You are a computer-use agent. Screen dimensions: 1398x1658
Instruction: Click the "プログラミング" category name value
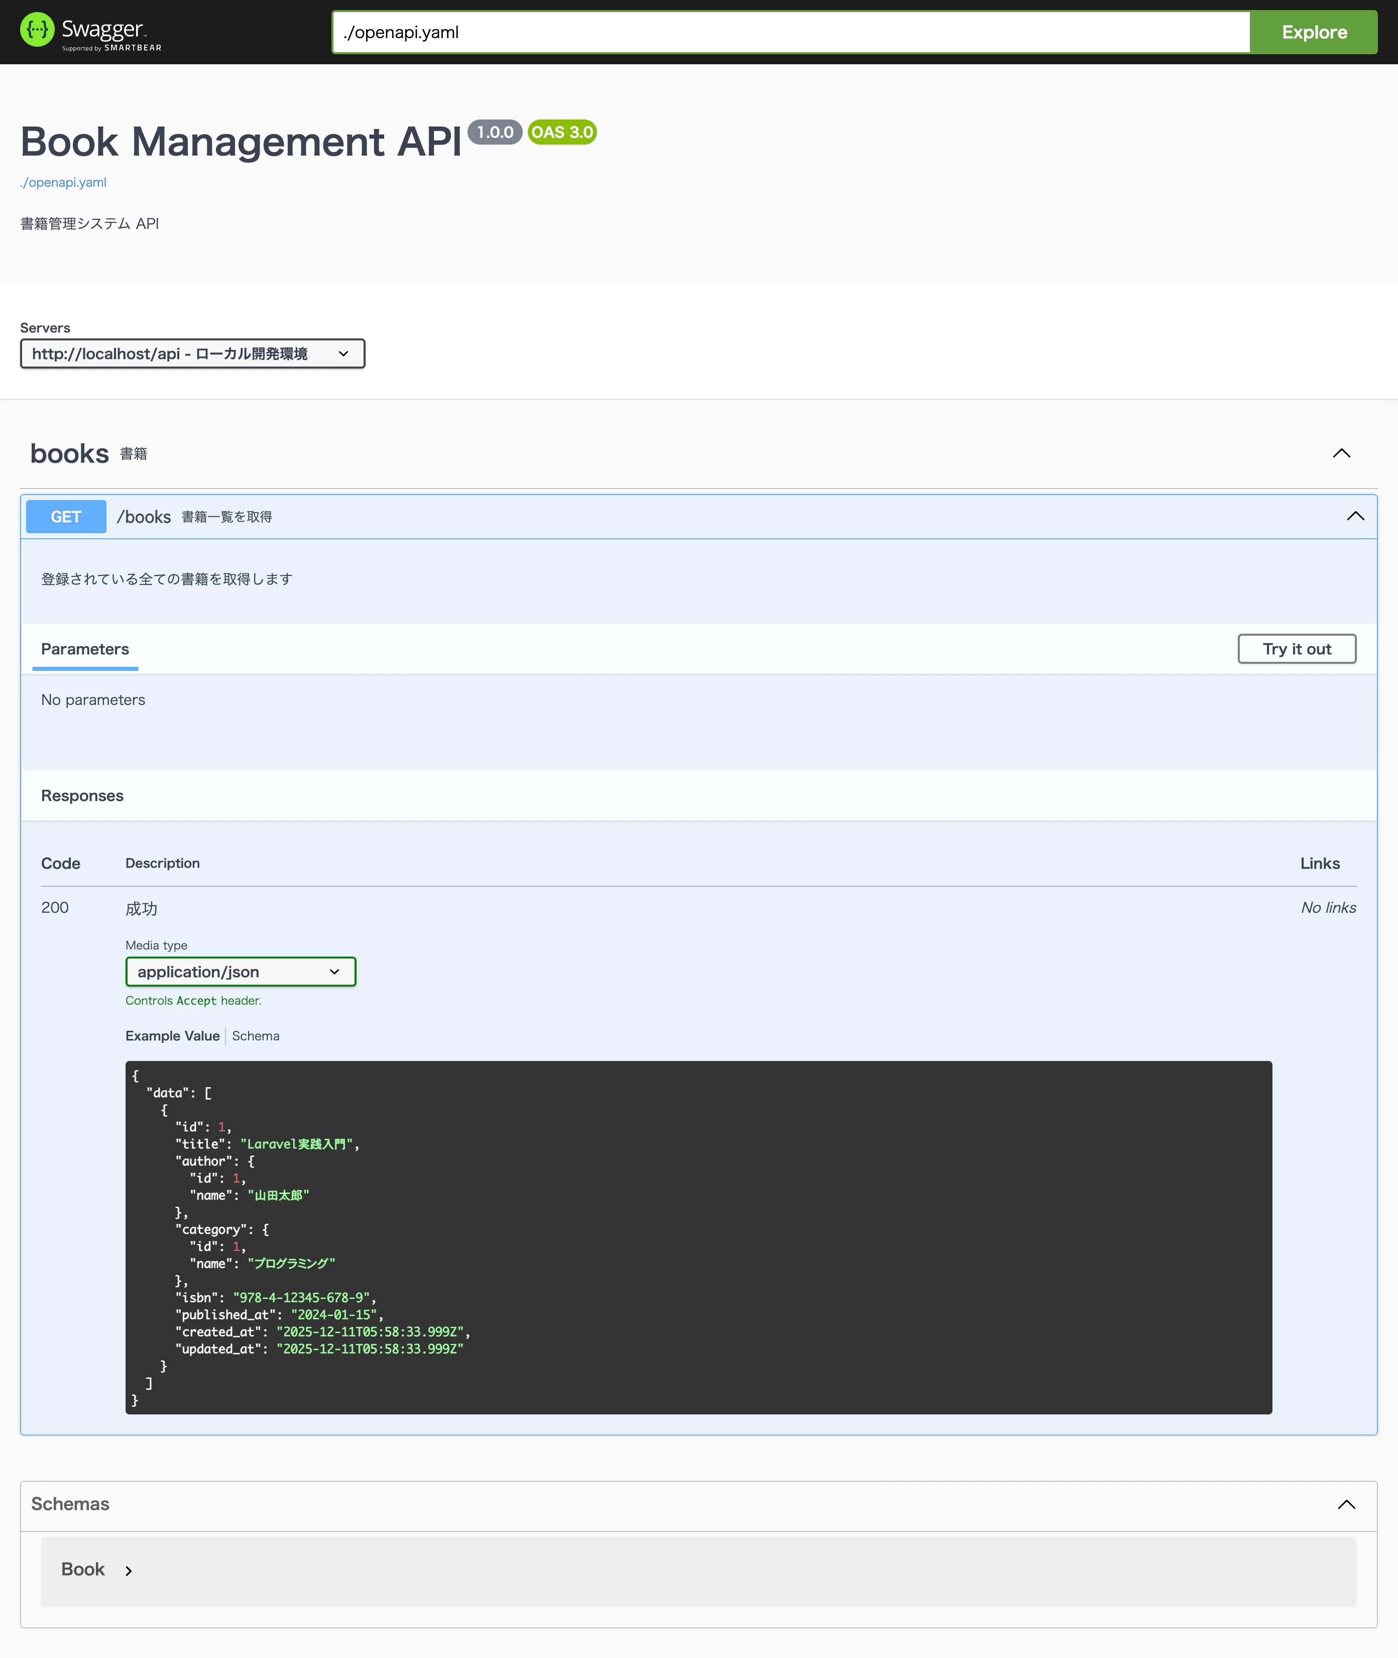click(291, 1263)
